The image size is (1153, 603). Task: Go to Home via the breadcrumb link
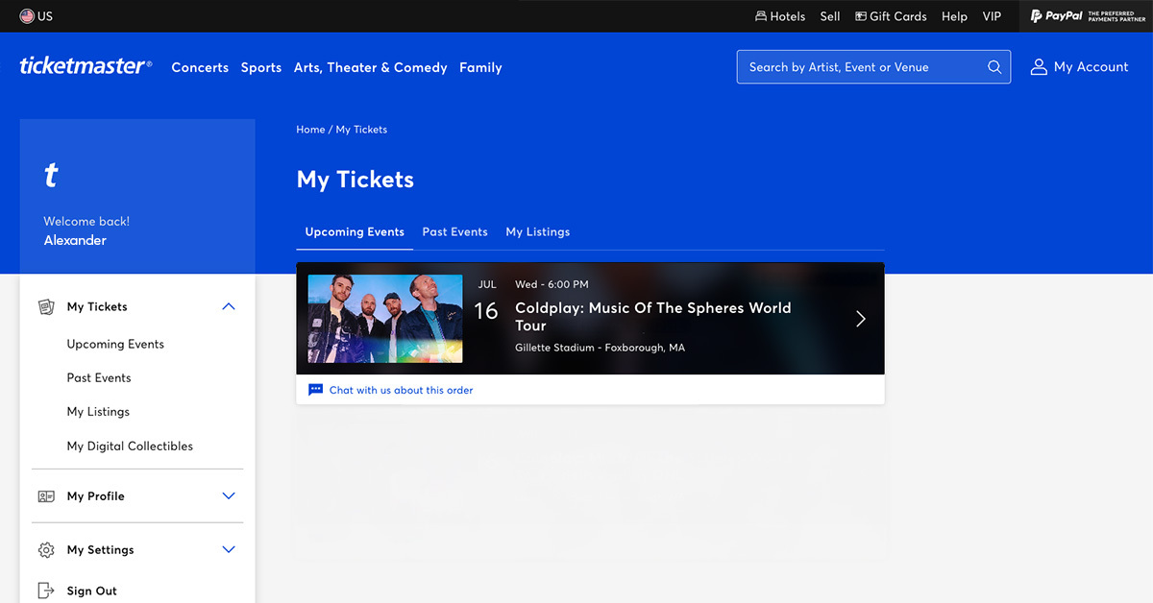310,129
